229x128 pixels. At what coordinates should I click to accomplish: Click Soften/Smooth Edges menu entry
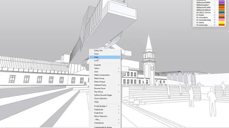(105, 95)
